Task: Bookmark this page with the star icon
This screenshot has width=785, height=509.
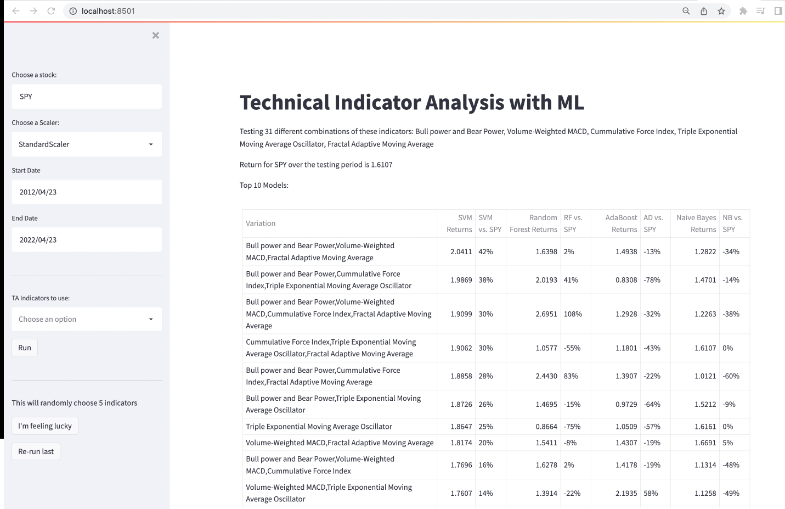Action: click(721, 11)
